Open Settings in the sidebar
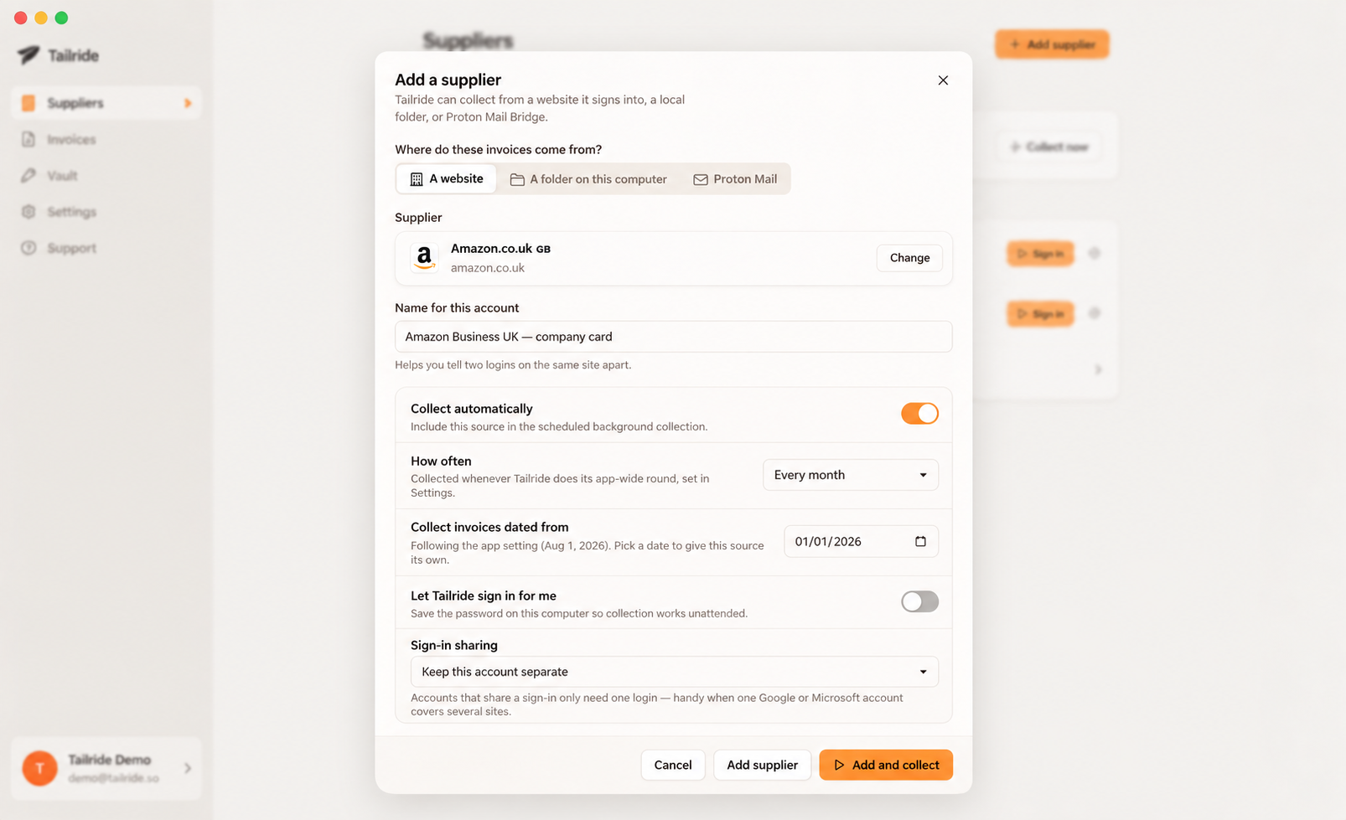The image size is (1346, 820). click(x=106, y=212)
